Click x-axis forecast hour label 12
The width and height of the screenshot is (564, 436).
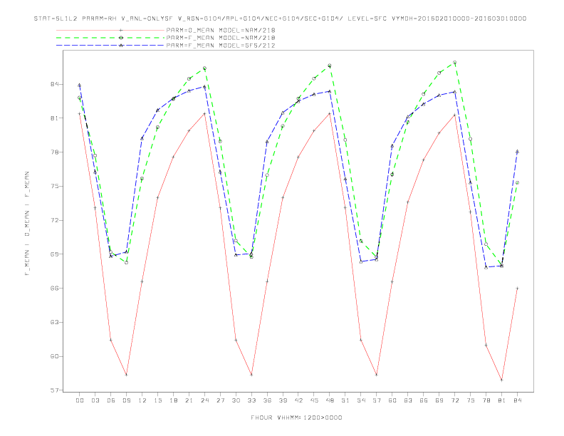coord(142,400)
